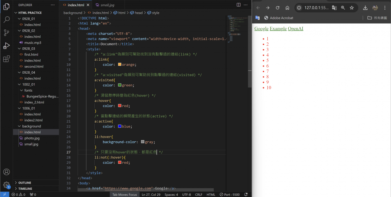
Task: Open the Extensions view icon
Action: (6, 59)
